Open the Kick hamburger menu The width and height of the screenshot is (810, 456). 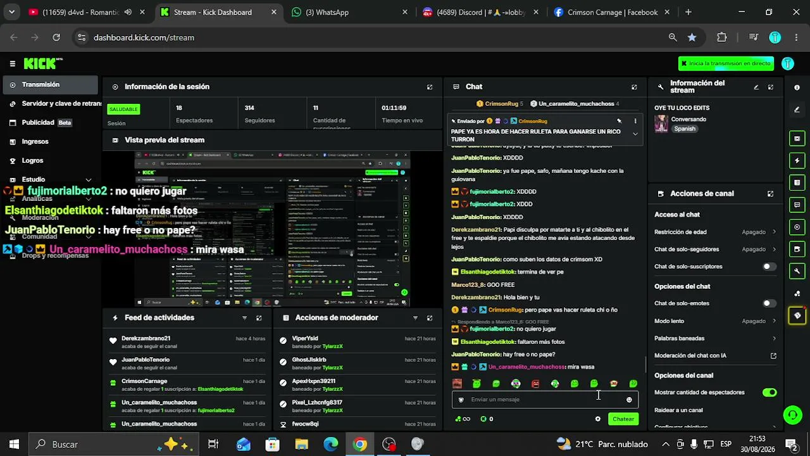coord(13,63)
